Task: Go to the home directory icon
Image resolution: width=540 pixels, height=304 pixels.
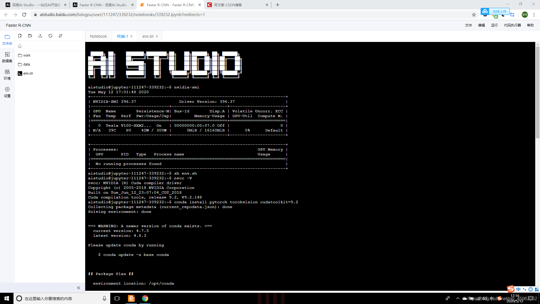Action: click(20, 46)
